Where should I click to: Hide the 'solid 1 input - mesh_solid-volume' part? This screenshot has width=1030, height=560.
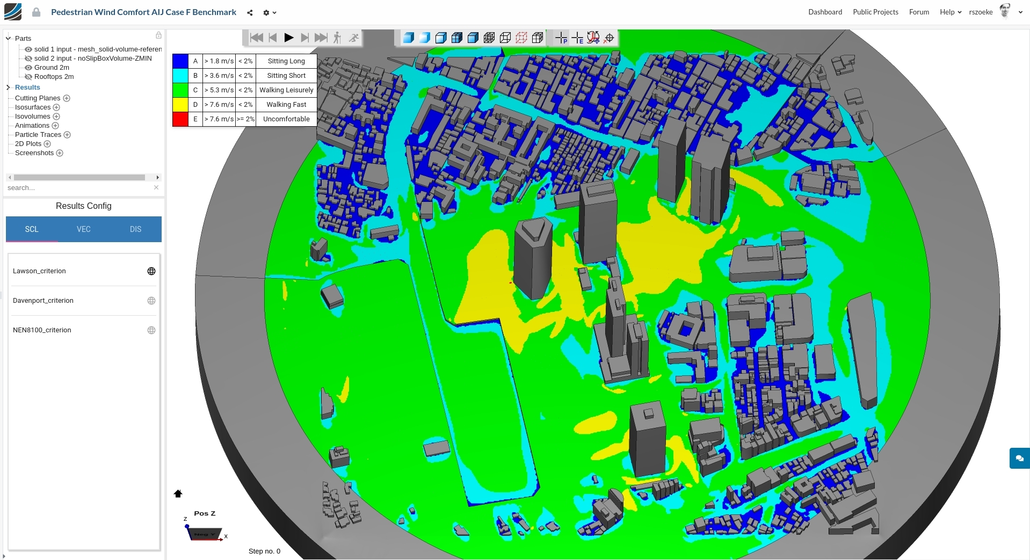[28, 49]
